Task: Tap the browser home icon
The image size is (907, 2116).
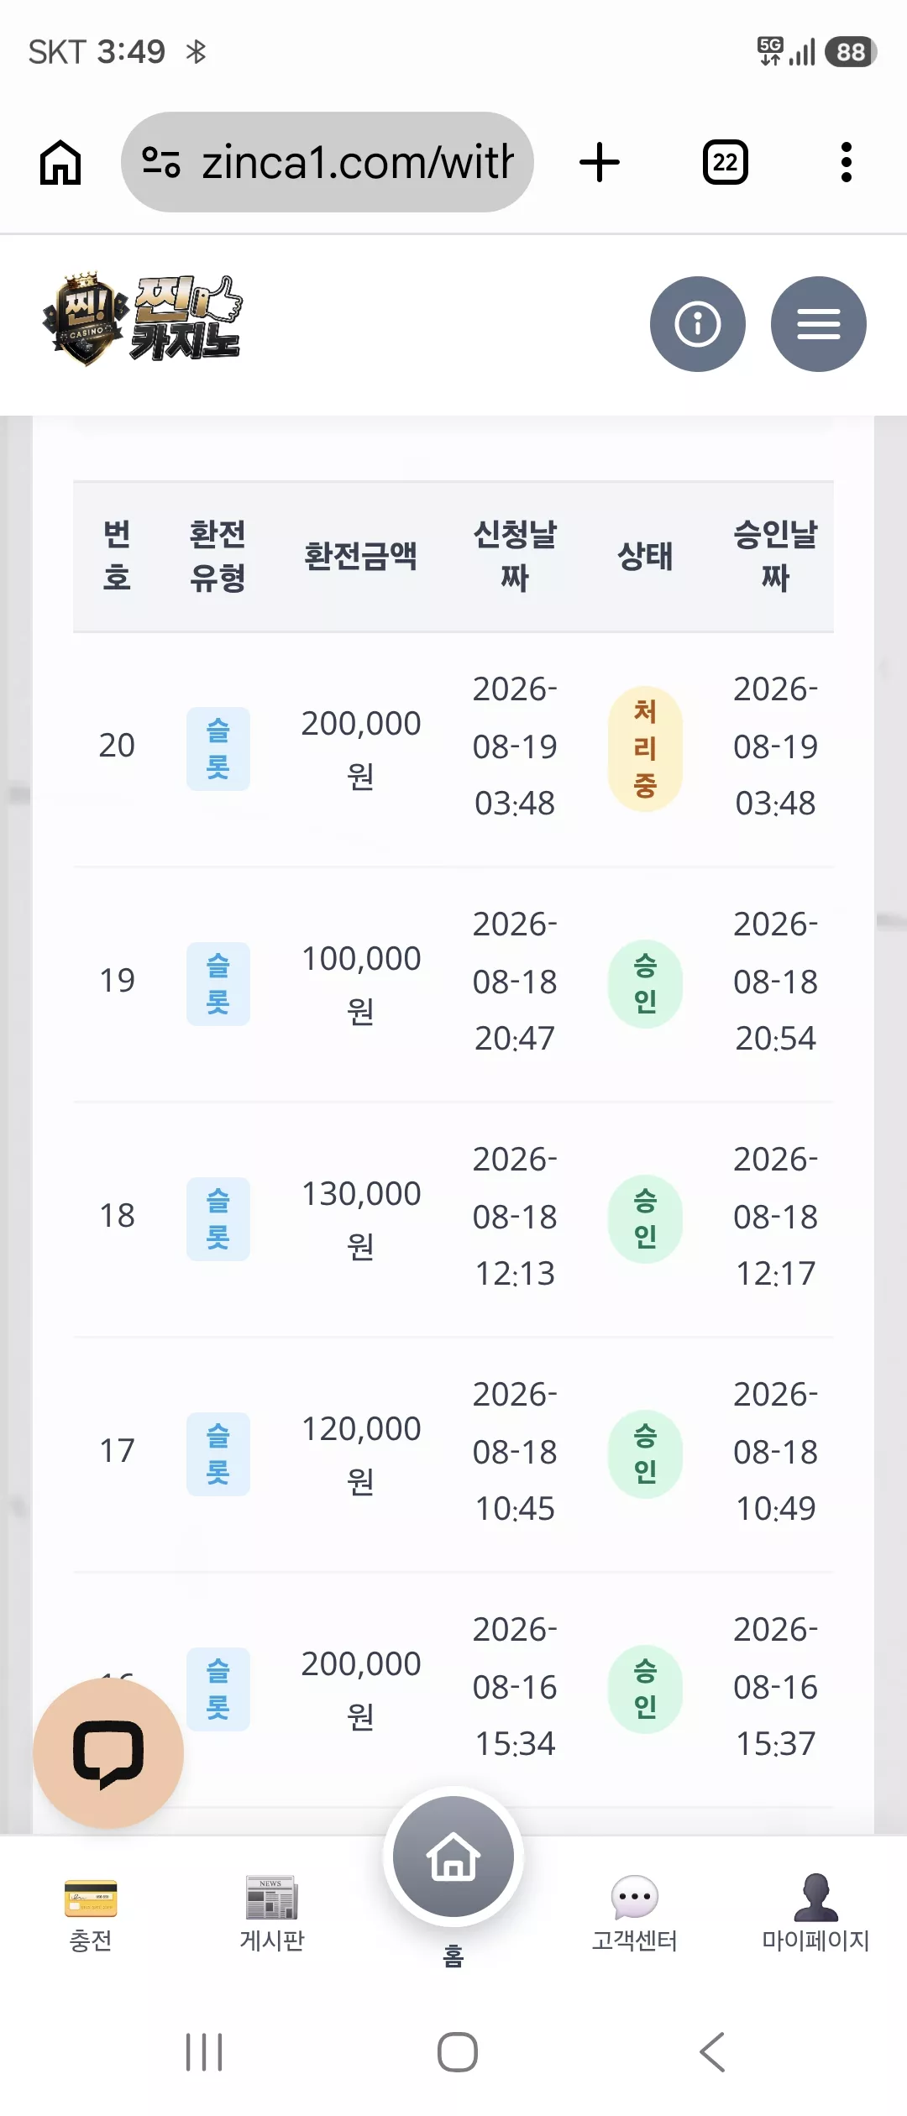Action: coord(60,162)
